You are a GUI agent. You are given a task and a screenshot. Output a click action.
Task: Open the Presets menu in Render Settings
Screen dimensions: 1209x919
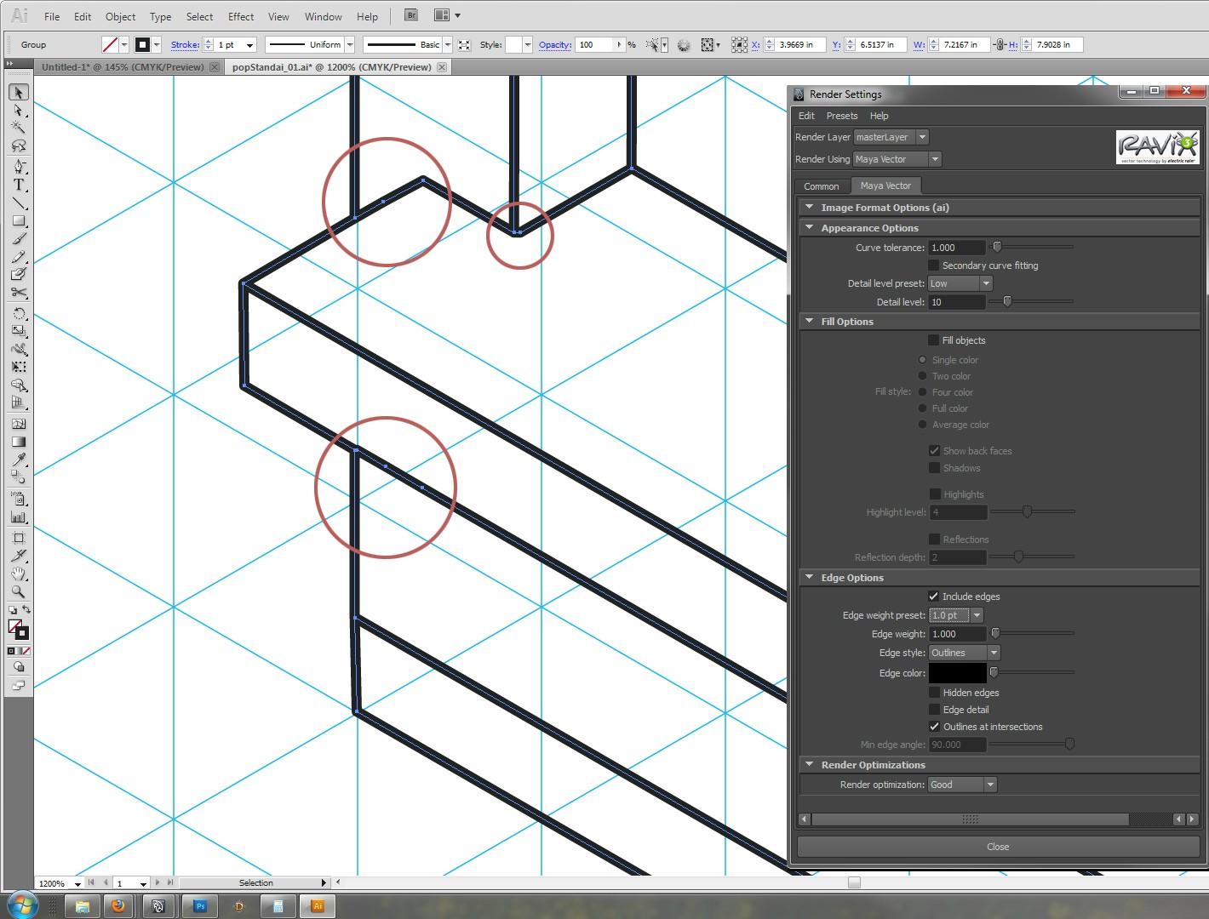[x=842, y=116]
